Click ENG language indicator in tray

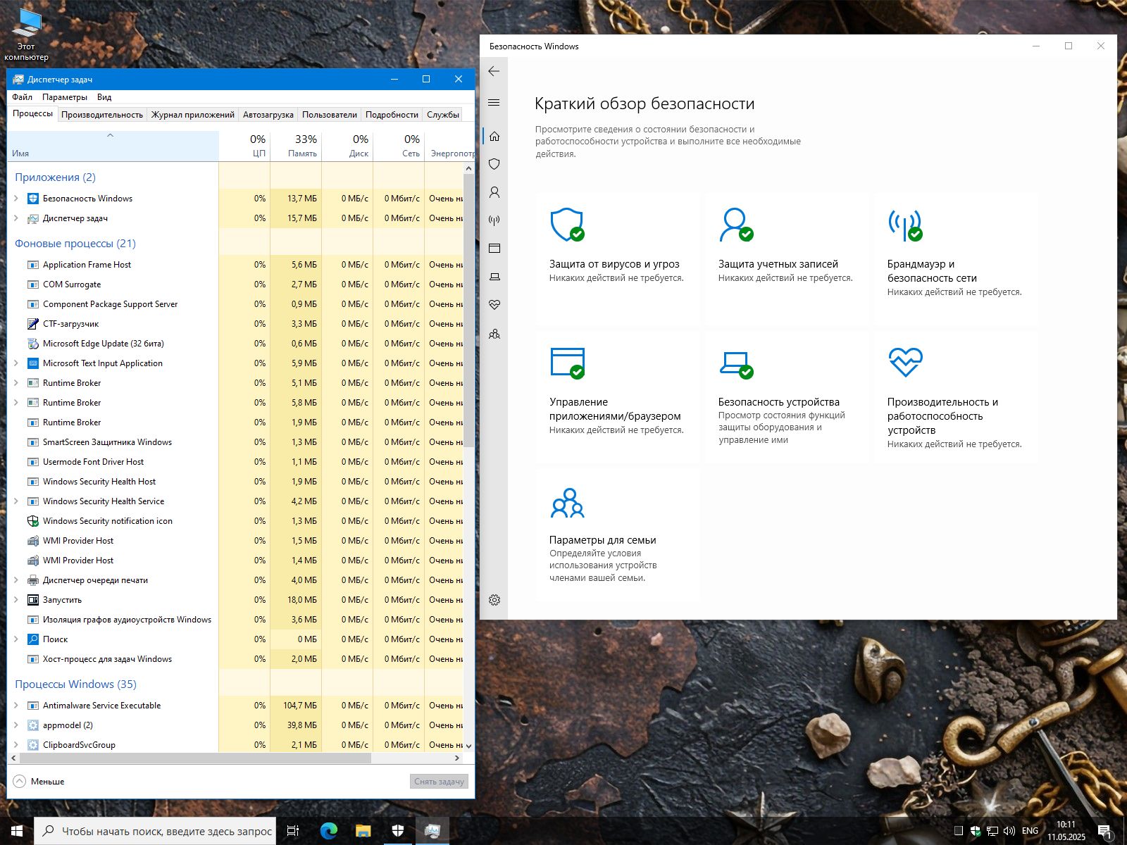coord(1030,831)
